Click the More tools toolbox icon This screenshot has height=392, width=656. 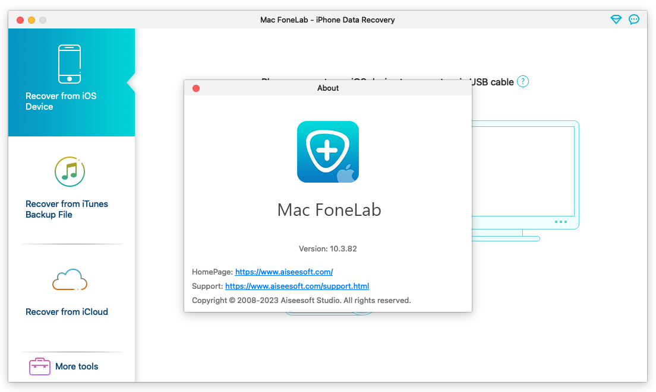40,366
